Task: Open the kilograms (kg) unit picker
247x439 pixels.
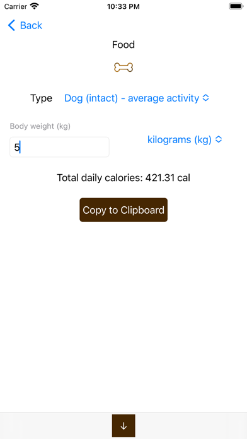Action: click(x=185, y=139)
